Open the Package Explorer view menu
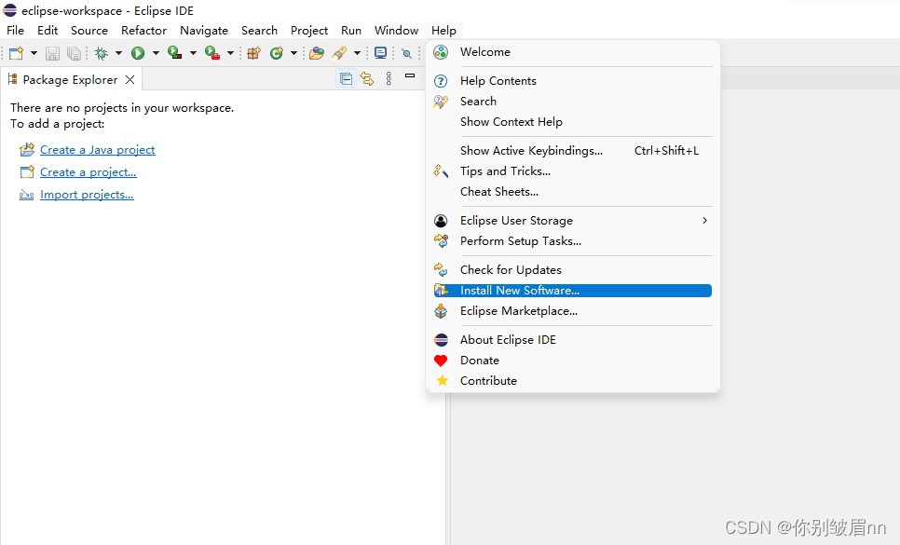Image resolution: width=900 pixels, height=545 pixels. tap(389, 78)
